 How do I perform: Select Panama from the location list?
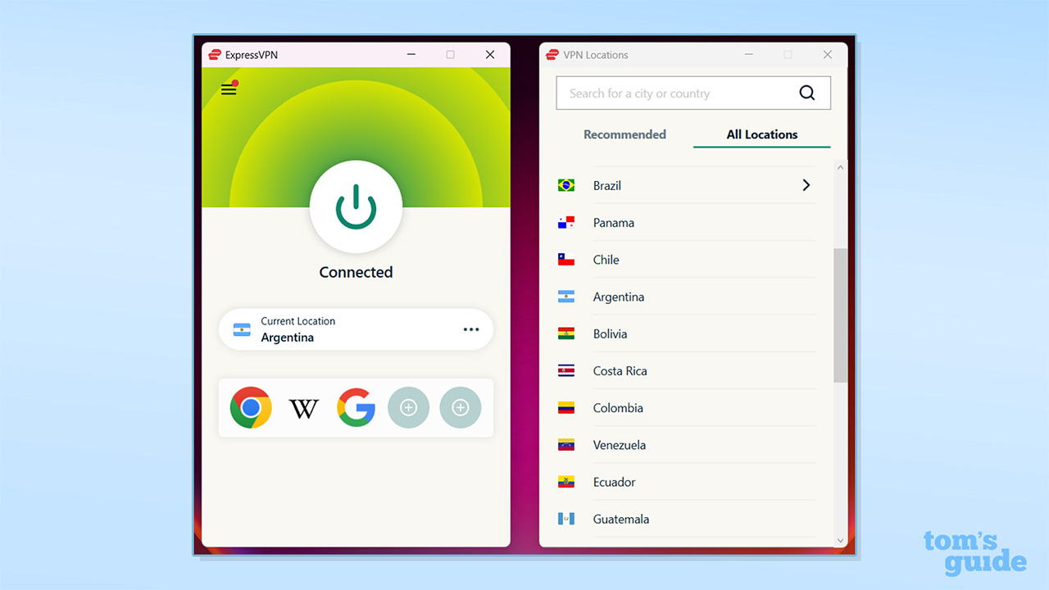click(687, 223)
